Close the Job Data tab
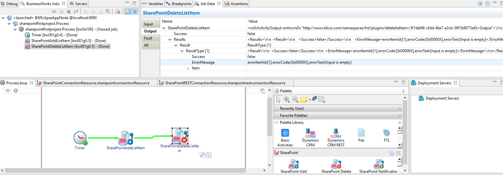 point(219,3)
